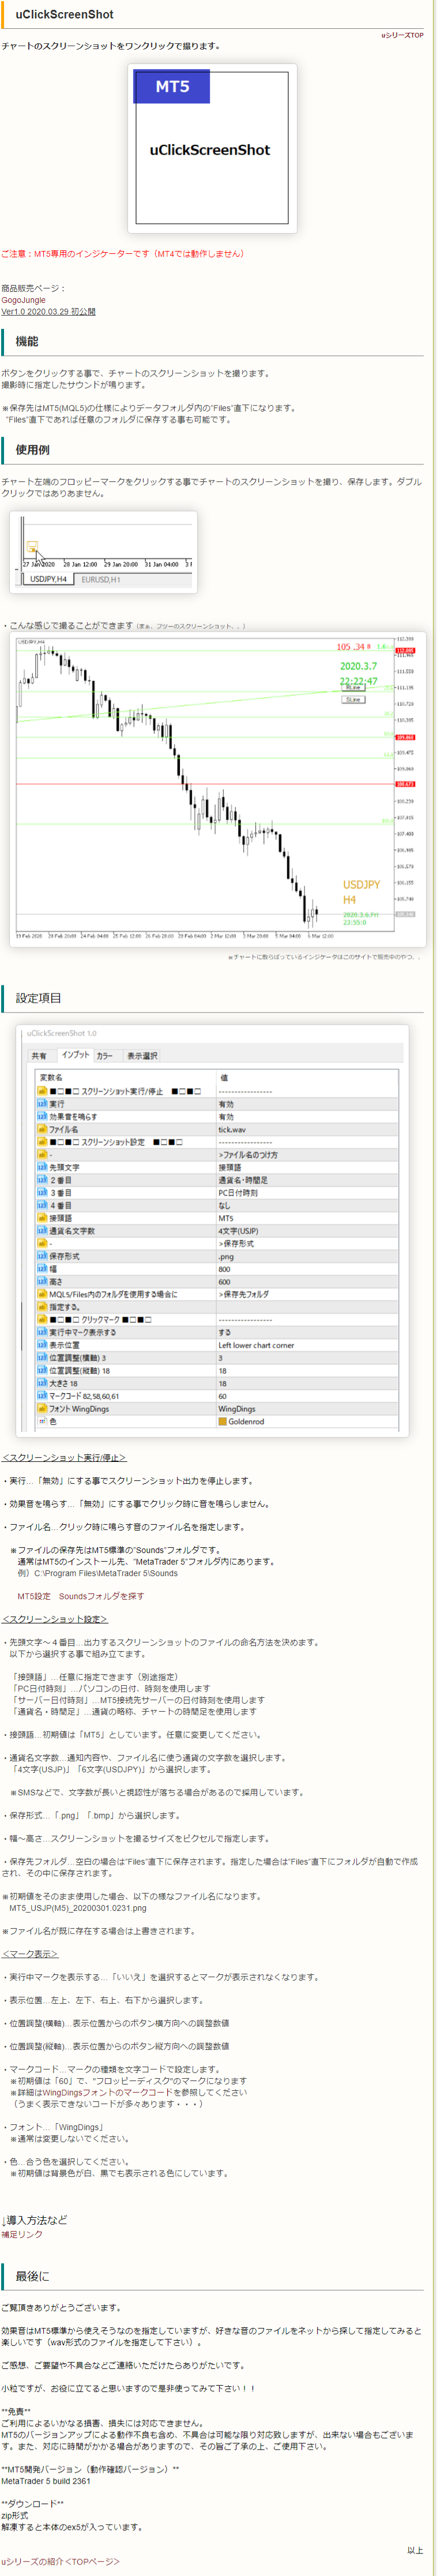Click the icon beside the 先頭文字 row
437x2576 pixels.
click(x=43, y=1167)
